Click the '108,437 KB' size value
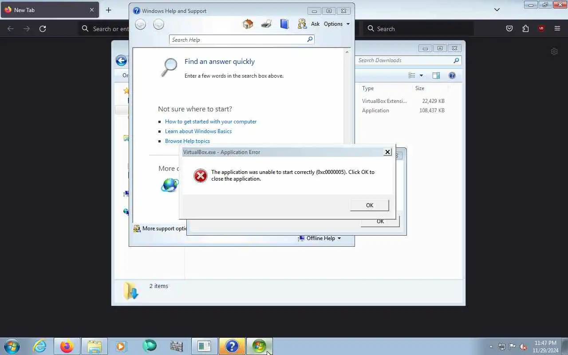 pos(432,110)
